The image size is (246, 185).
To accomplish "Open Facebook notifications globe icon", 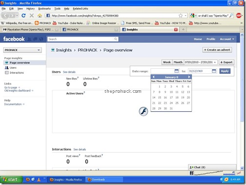I will [x=41, y=39].
